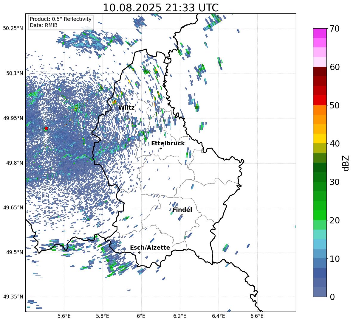Click the 6.4°E longitude label
The height and width of the screenshot is (322, 353).
click(x=218, y=316)
